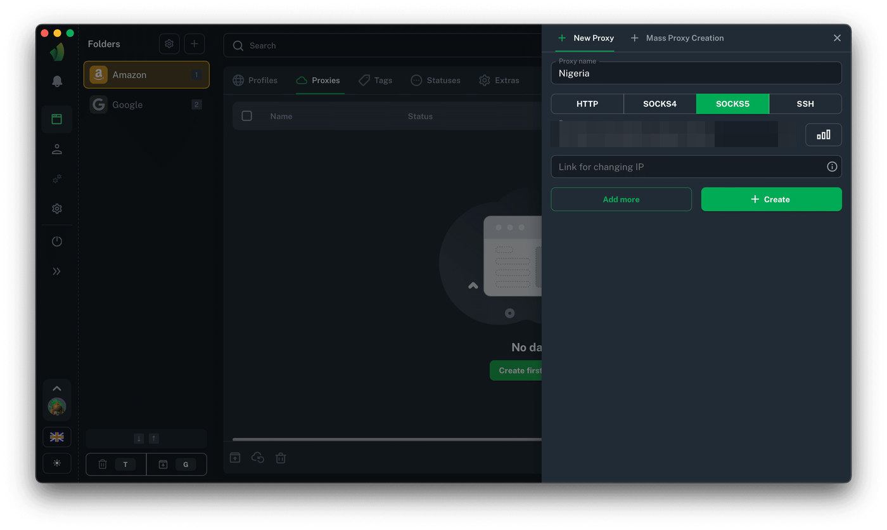Close the New Proxy panel
This screenshot has height=530, width=887.
(x=837, y=38)
